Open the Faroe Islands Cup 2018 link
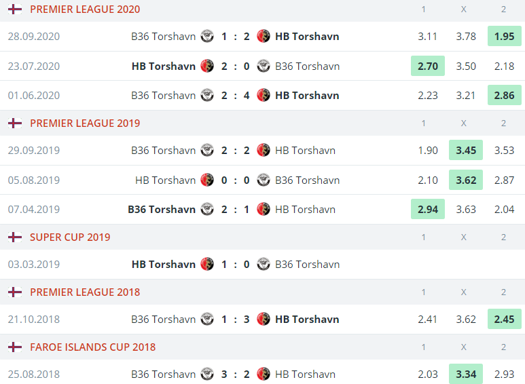The height and width of the screenshot is (384, 525). pos(93,347)
